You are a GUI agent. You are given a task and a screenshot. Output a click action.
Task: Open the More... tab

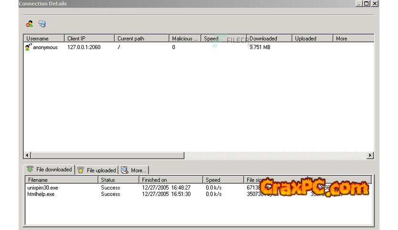[x=134, y=170]
